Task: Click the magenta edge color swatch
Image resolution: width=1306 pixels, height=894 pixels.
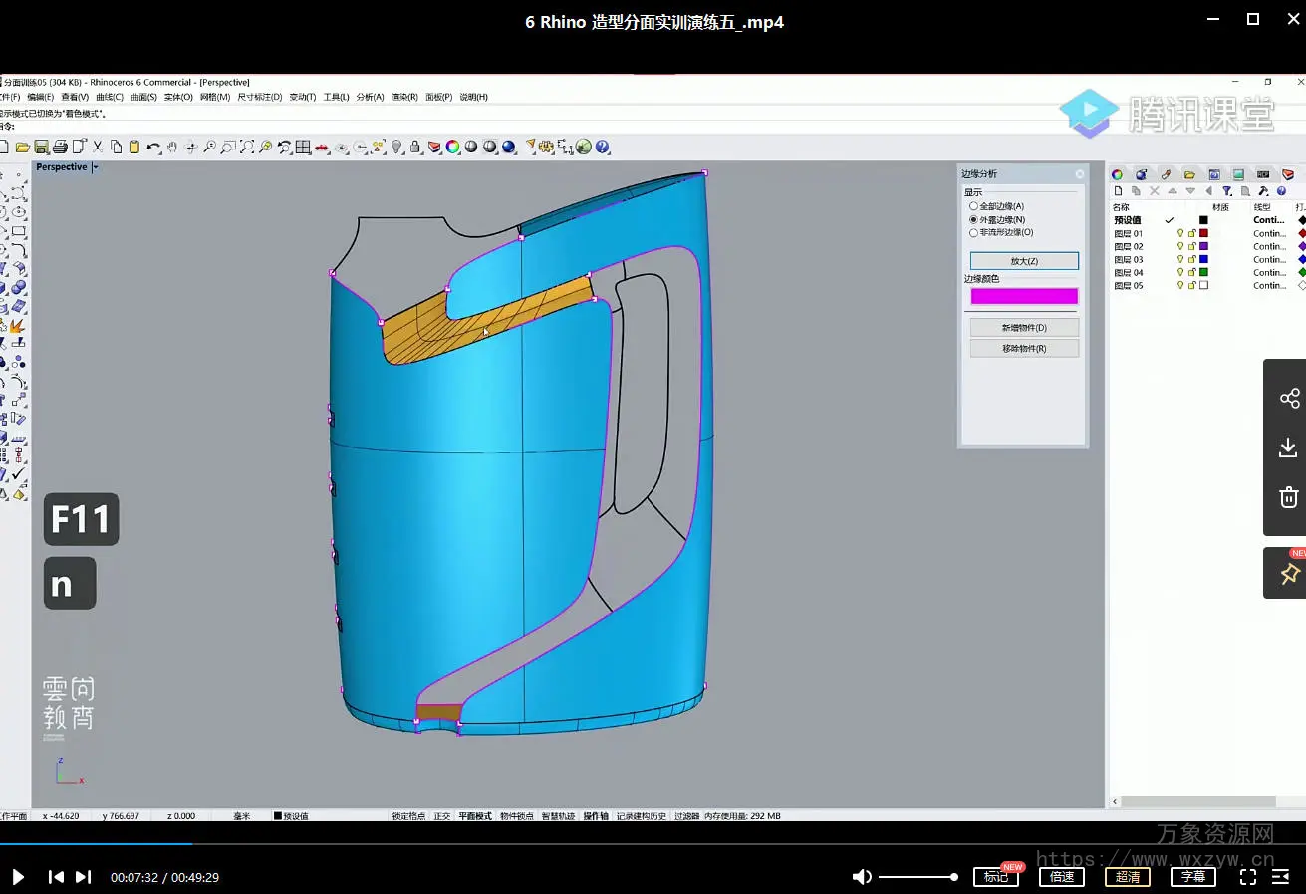Action: [1024, 296]
